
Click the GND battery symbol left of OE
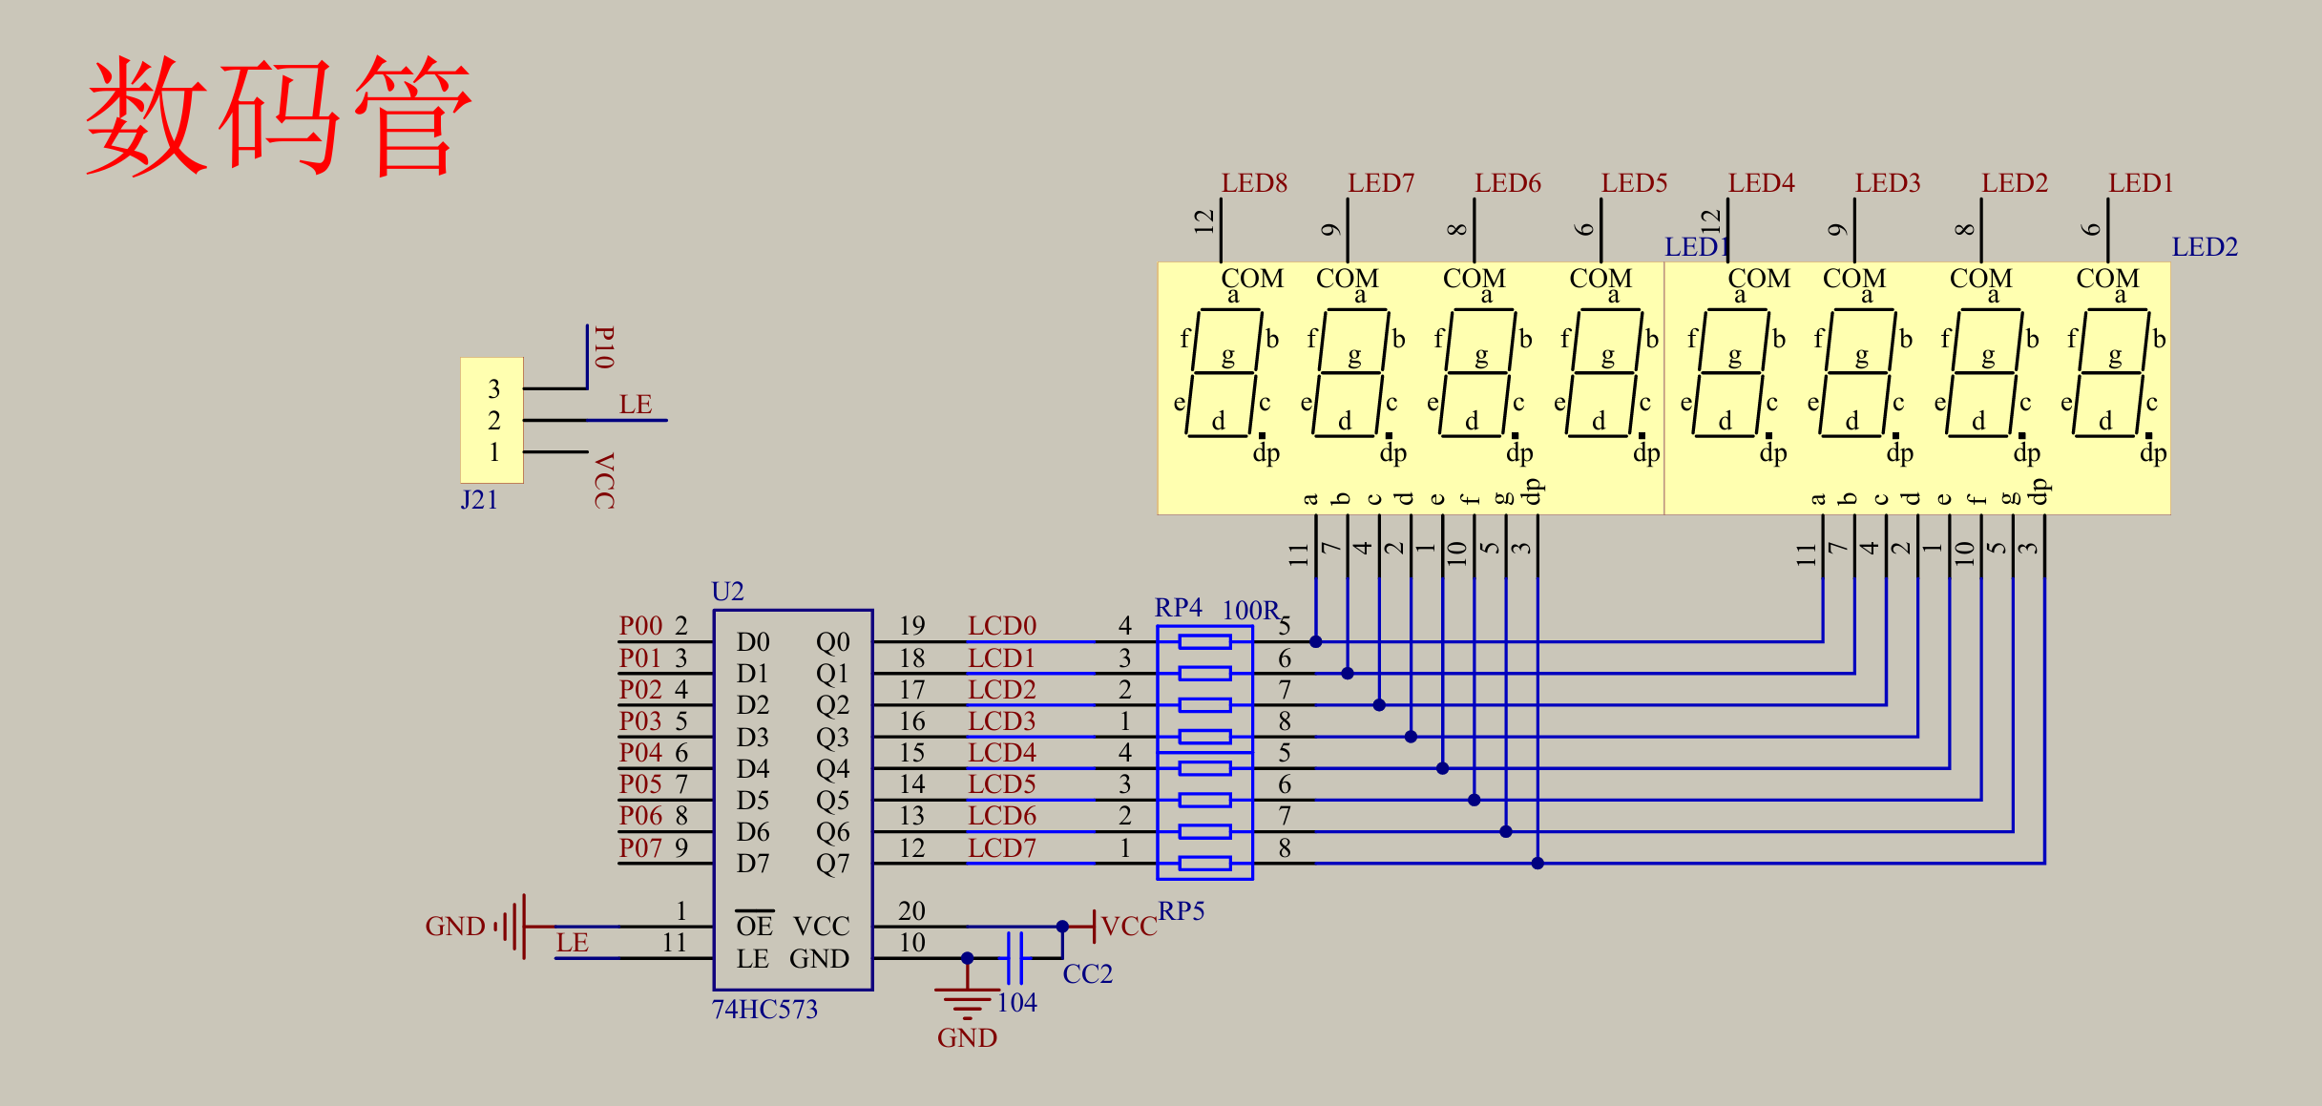tap(515, 926)
